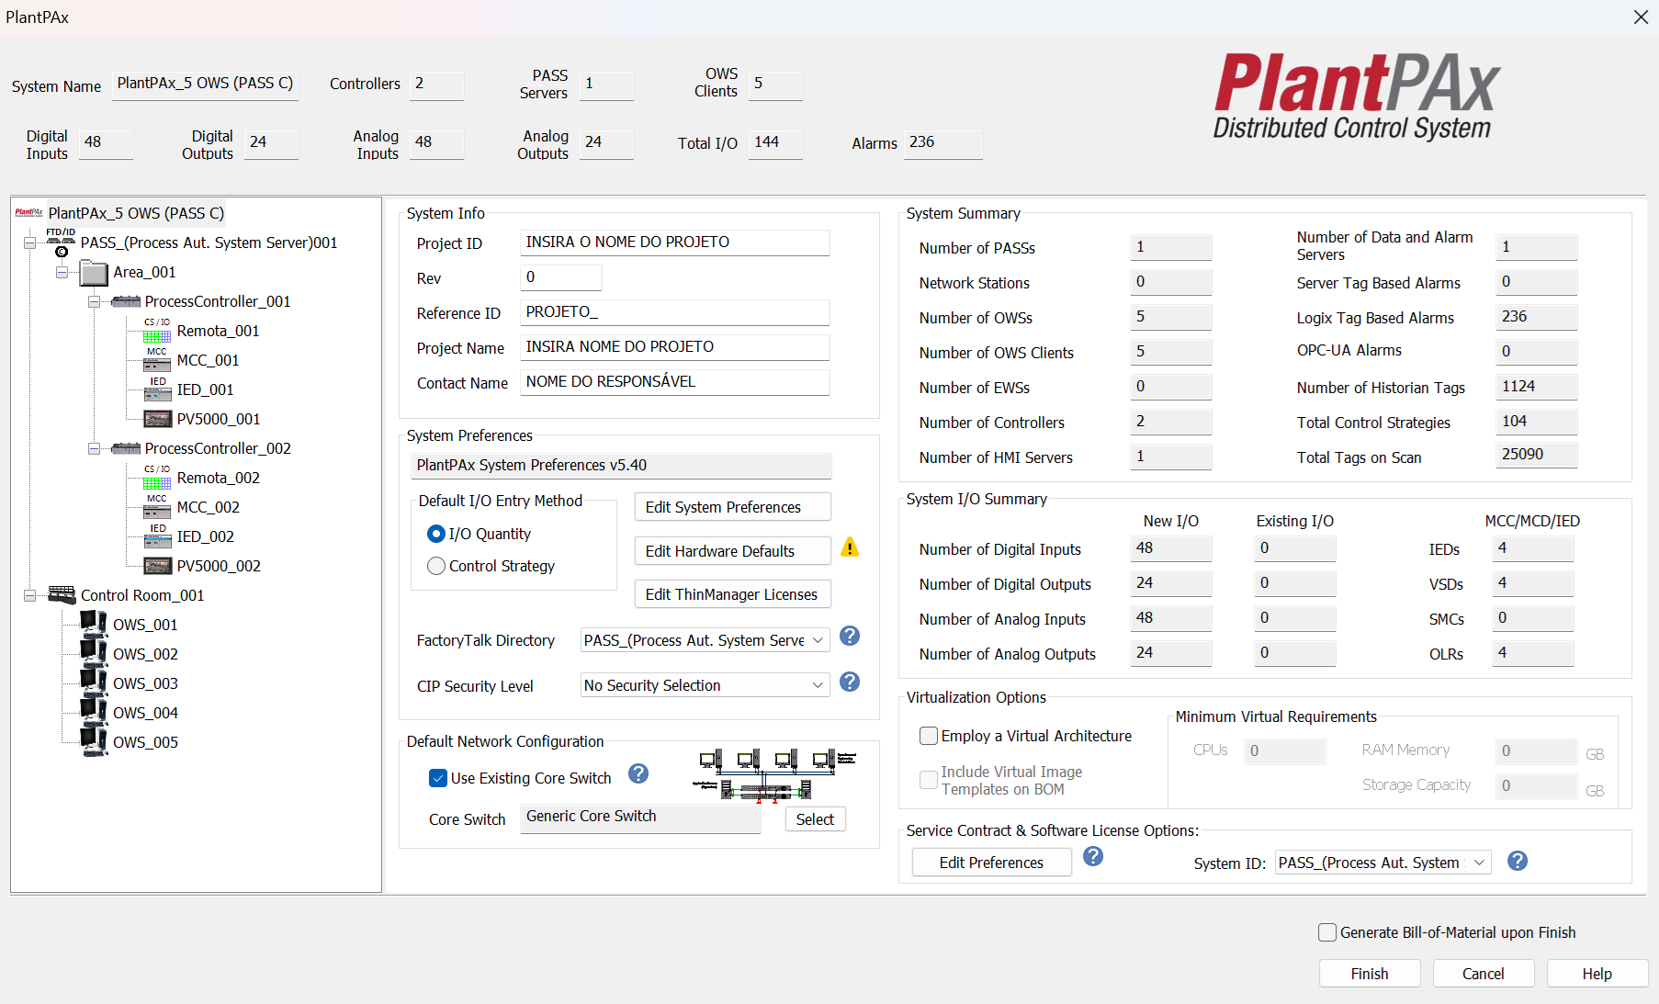Check Generate Bill-of-Material upon Finish
Screen dimensions: 1659x1004
(1327, 932)
